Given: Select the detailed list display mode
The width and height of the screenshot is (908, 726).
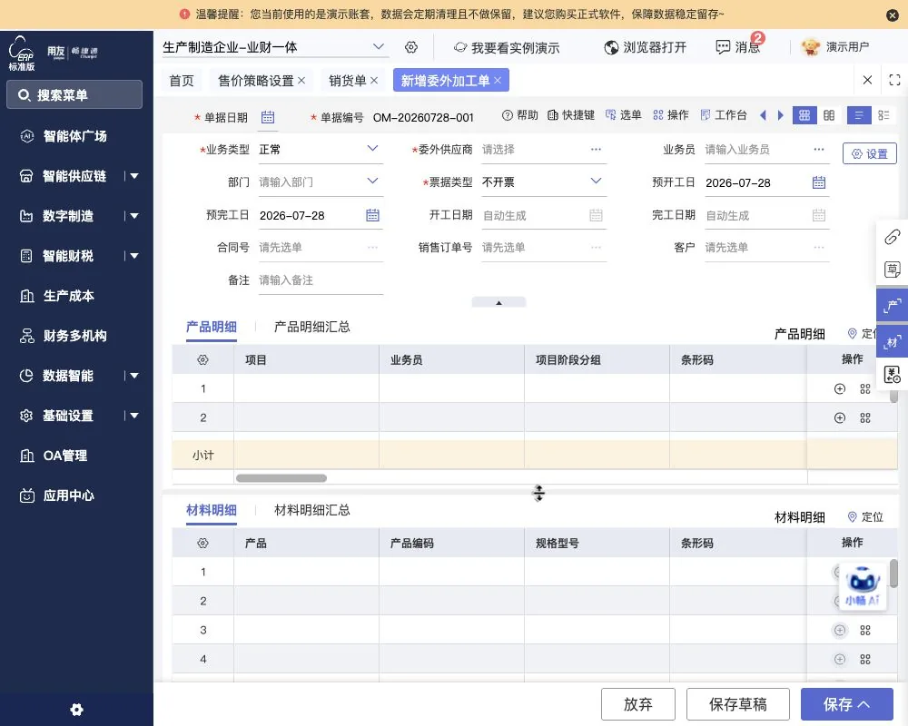Looking at the screenshot, I should click(883, 115).
